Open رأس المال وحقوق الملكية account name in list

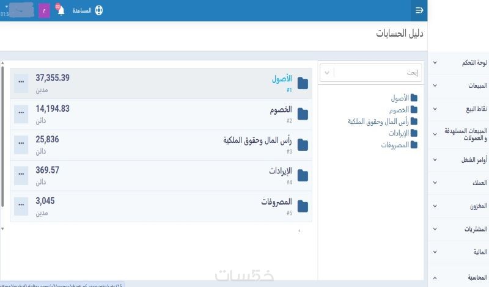tap(257, 140)
